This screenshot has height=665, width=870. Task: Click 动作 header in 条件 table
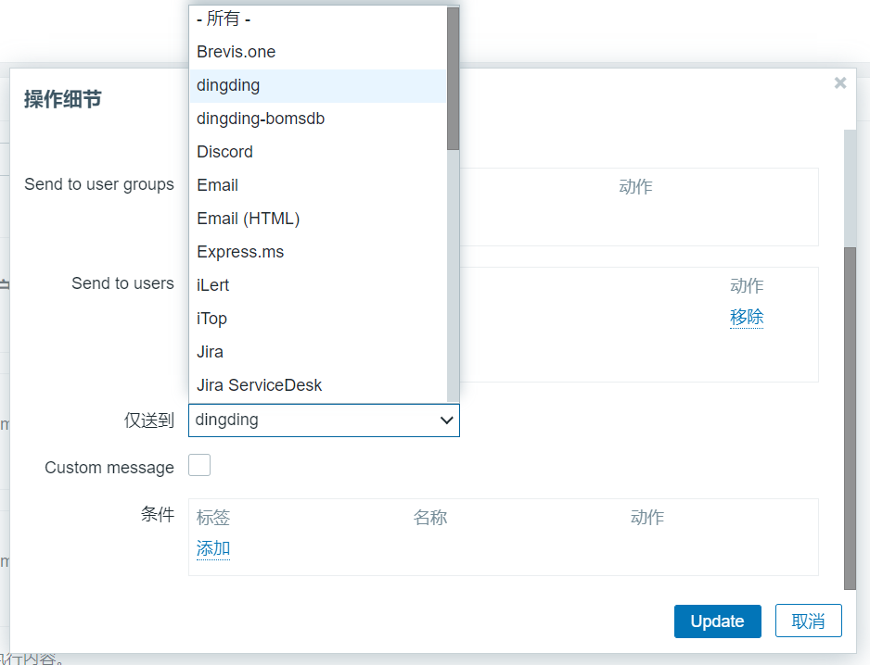point(647,518)
